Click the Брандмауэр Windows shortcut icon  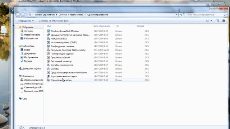[49, 35]
